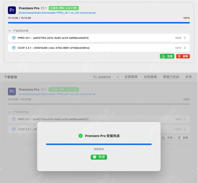Image resolution: width=198 pixels, height=183 pixels.
Task: Click the install complete text under the dialog progress bar
Action: (99, 149)
